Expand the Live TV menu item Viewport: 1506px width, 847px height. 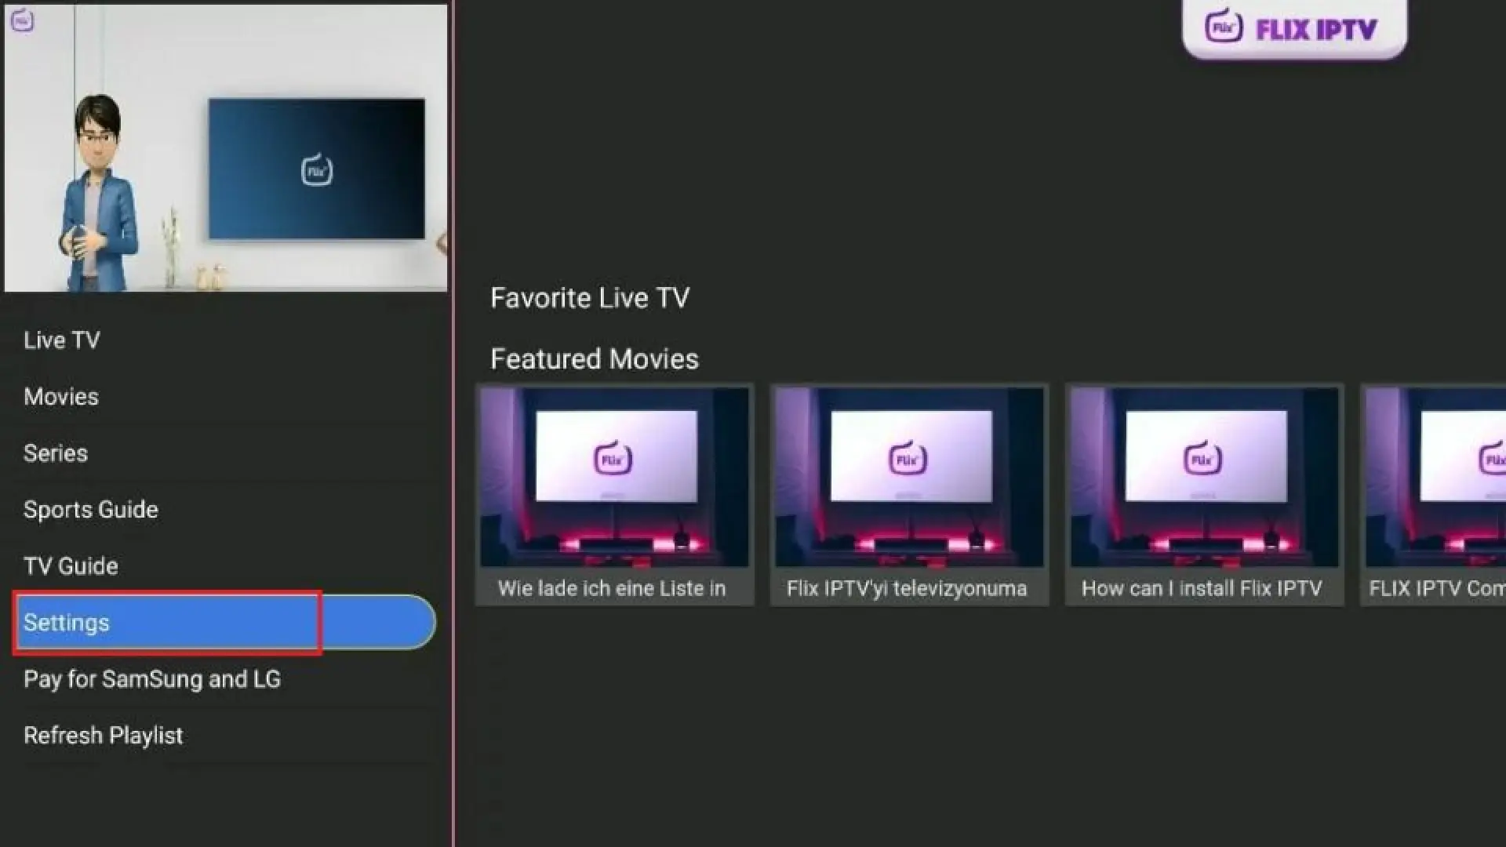coord(62,340)
